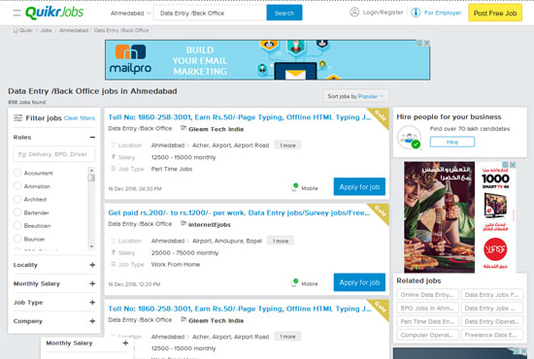
Task: Click the Search button
Action: [284, 13]
